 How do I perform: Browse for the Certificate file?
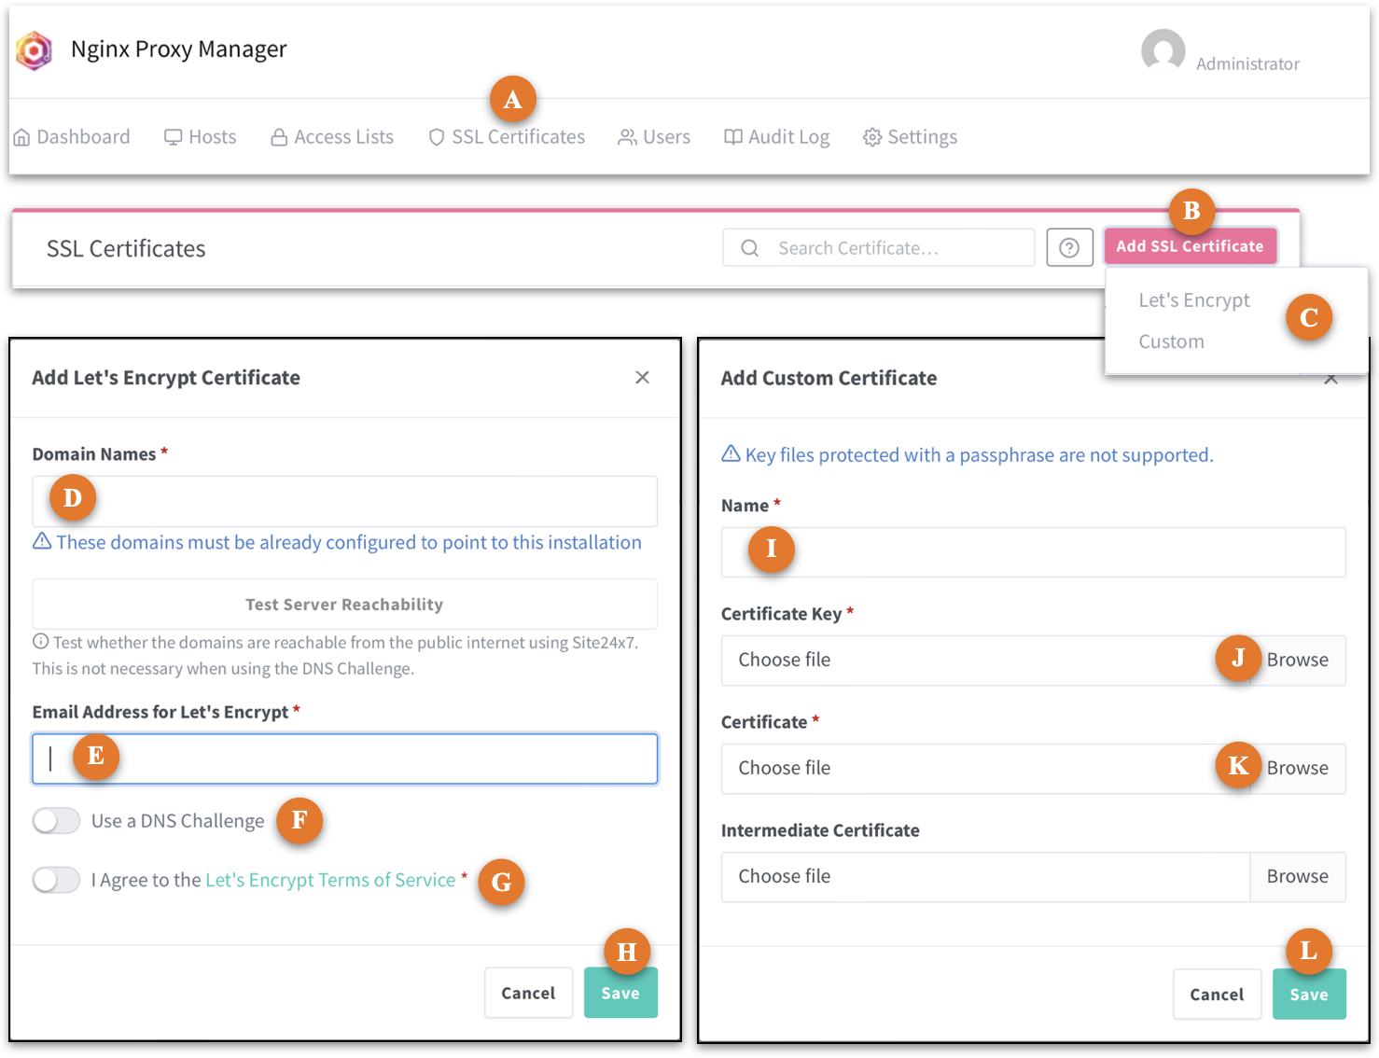pos(1297,769)
